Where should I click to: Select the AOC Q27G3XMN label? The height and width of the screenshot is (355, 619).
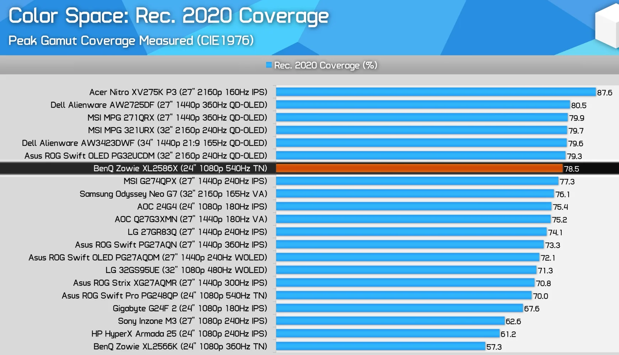click(x=191, y=219)
